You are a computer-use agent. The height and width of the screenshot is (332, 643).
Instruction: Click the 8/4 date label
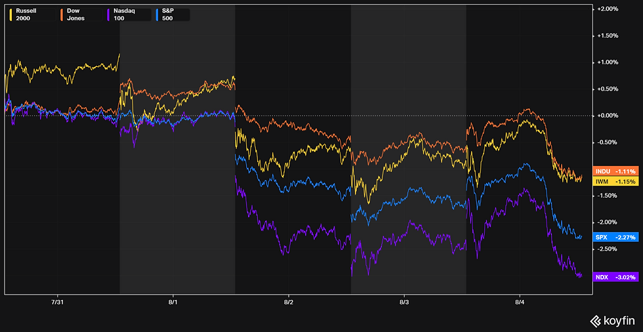coord(520,302)
